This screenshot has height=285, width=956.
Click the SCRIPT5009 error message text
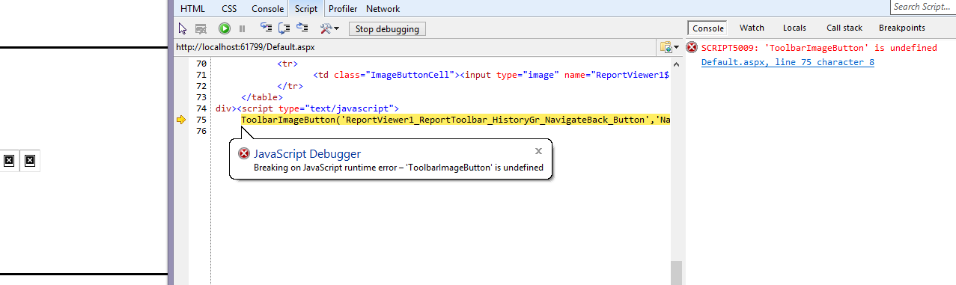coord(819,48)
